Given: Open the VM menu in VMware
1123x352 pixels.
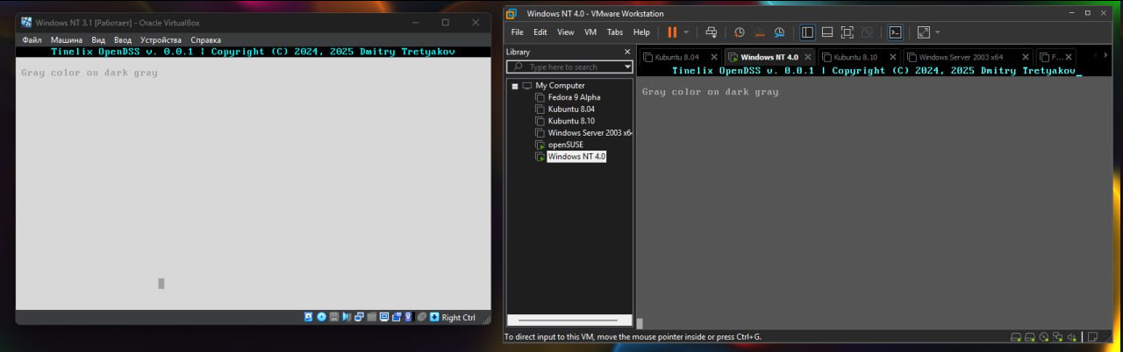Looking at the screenshot, I should pos(590,32).
